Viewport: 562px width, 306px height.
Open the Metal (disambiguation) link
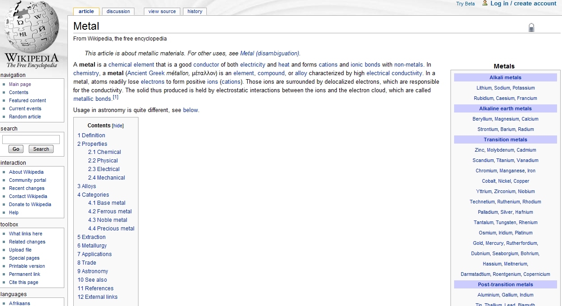point(270,53)
